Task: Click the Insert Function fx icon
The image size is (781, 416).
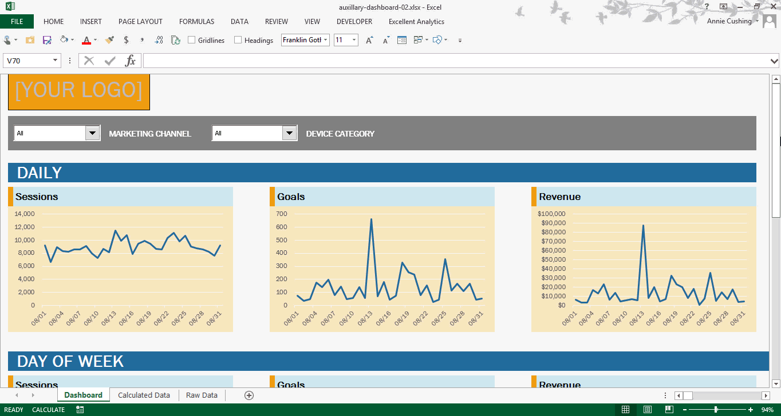Action: tap(131, 61)
